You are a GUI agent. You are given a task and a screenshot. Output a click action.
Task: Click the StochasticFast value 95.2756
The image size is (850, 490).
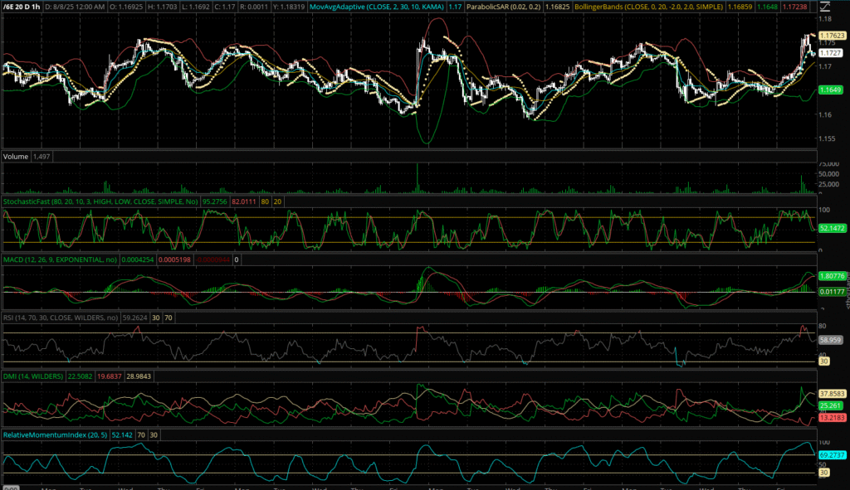215,201
